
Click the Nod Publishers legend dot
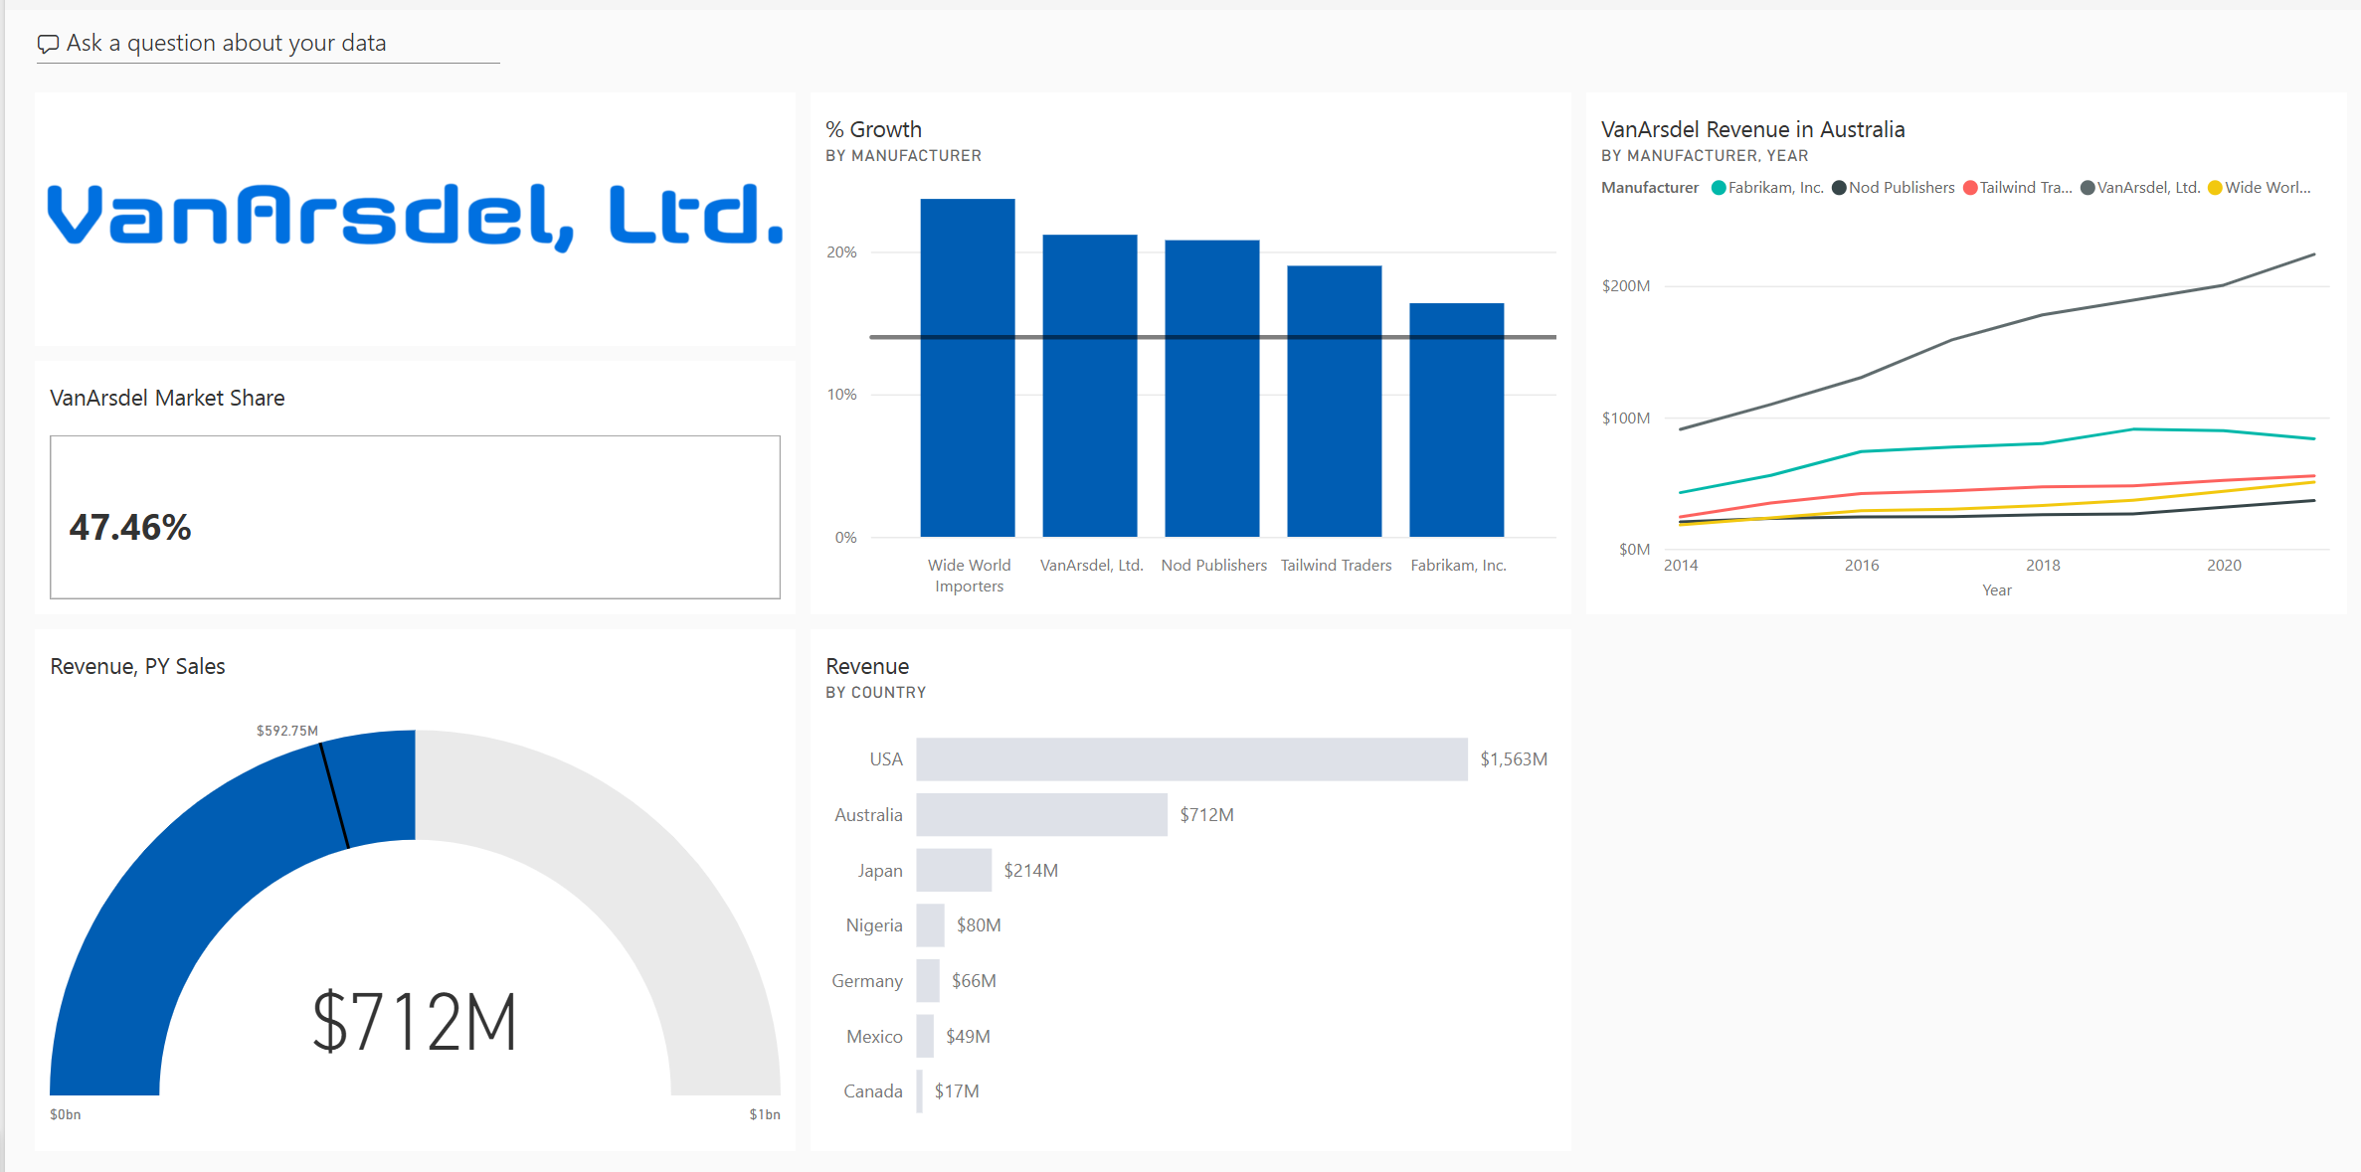tap(1839, 188)
